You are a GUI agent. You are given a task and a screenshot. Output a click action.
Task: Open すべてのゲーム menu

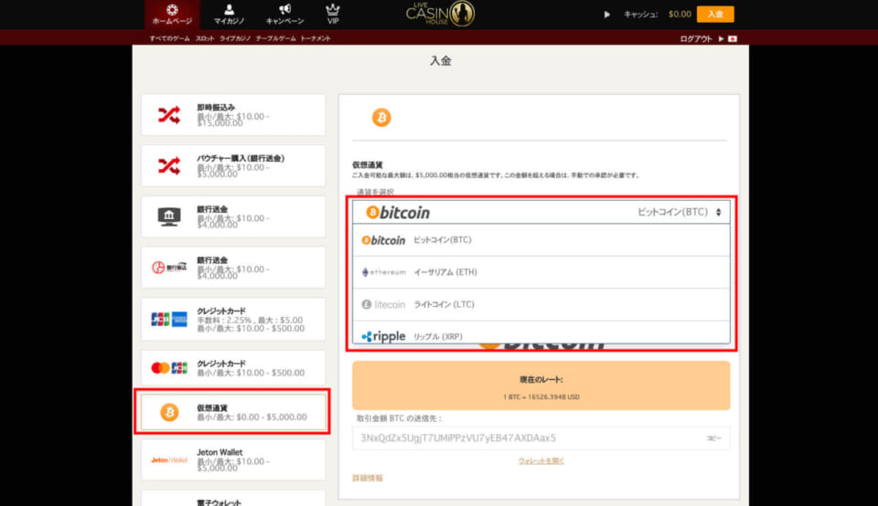pos(170,38)
